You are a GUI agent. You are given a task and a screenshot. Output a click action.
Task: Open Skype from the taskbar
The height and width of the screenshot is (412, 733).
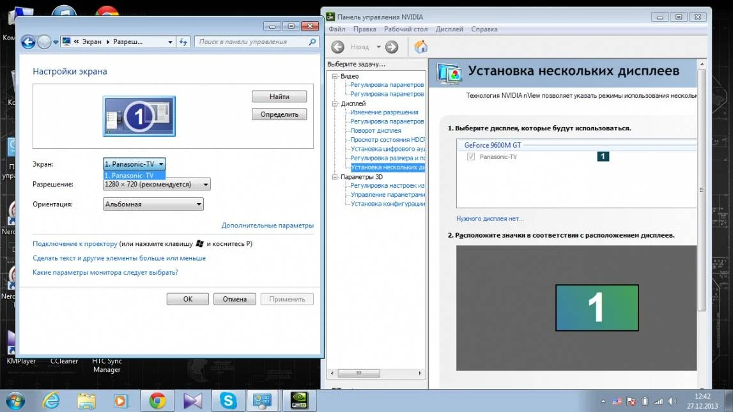[x=228, y=401]
